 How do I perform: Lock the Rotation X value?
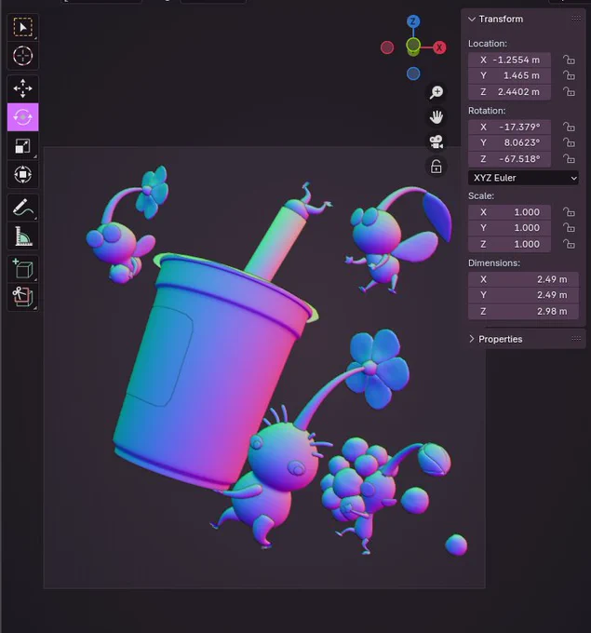[x=569, y=128]
